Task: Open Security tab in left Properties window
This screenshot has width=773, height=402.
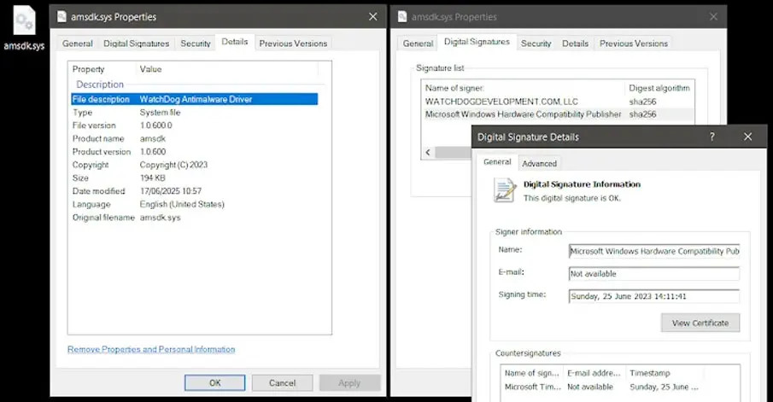Action: (195, 44)
